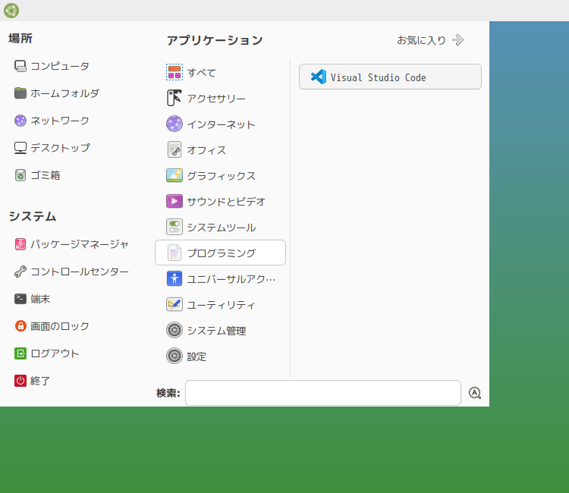Image resolution: width=569 pixels, height=493 pixels.
Task: Select the サウンドとビデオ category
Action: click(x=220, y=201)
